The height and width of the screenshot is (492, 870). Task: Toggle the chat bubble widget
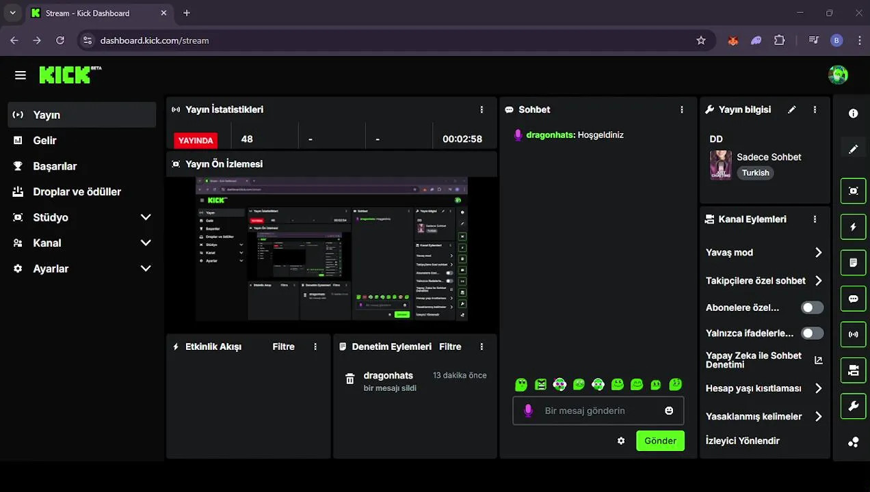click(x=853, y=299)
